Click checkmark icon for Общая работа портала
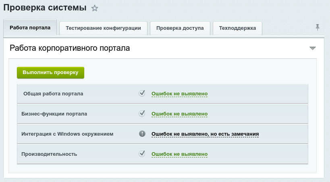 pos(142,93)
